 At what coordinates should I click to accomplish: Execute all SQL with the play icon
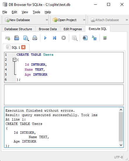45,38
